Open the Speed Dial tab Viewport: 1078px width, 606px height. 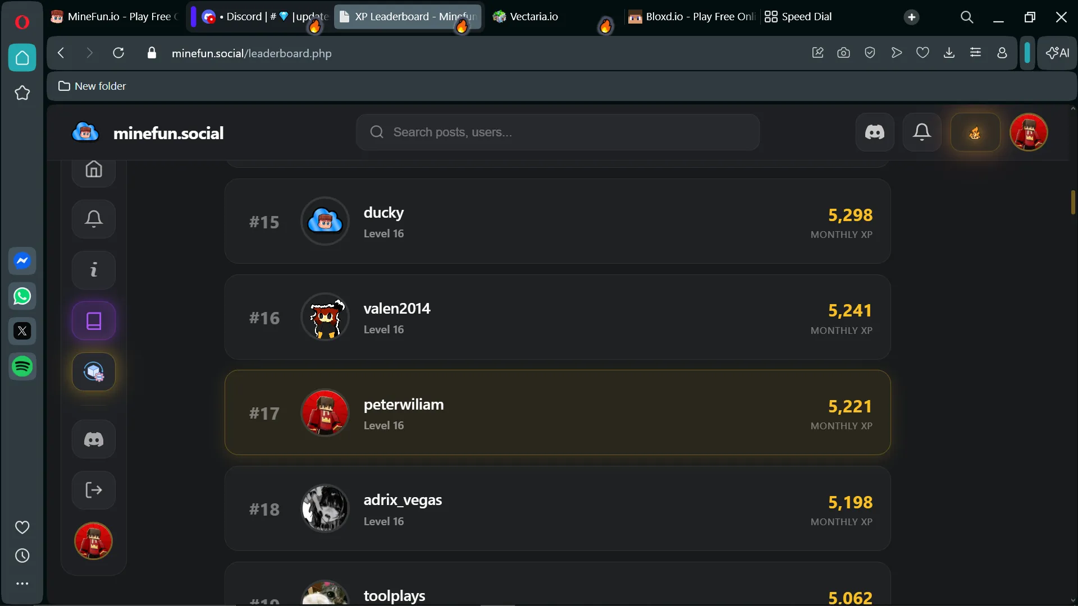point(798,17)
